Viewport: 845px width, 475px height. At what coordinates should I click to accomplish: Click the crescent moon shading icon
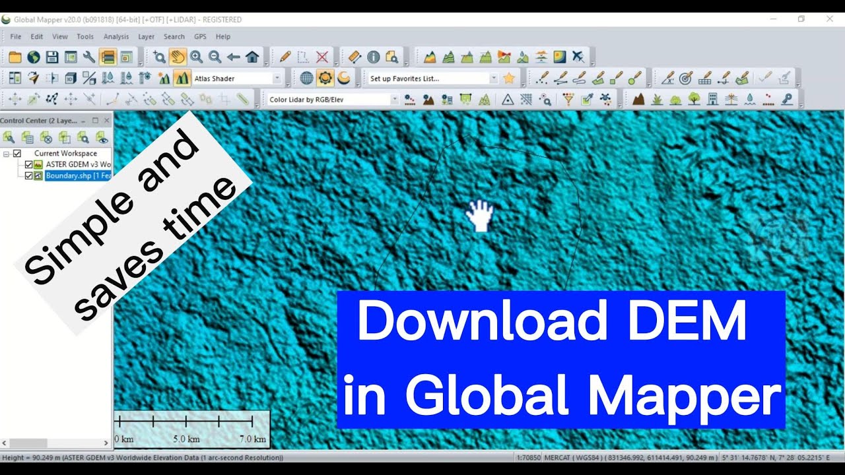pos(343,78)
